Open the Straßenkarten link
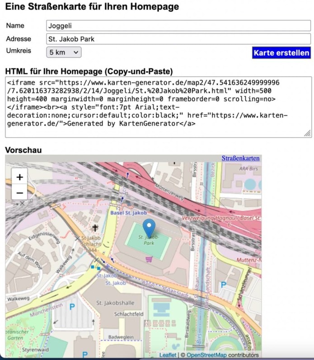This screenshot has width=314, height=360. [240, 158]
